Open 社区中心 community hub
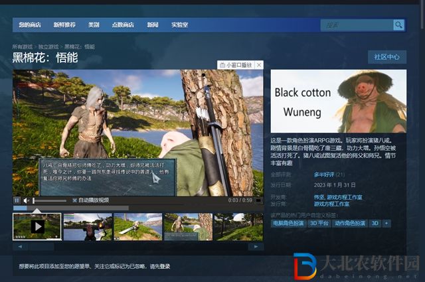Image resolution: width=425 pixels, height=282 pixels. [x=386, y=57]
